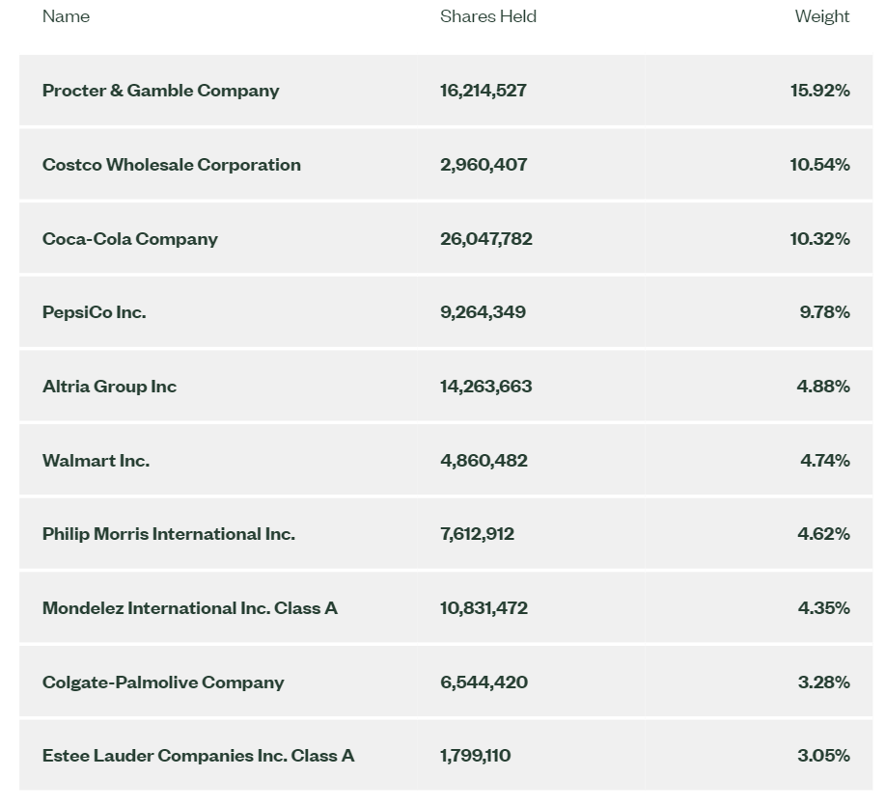This screenshot has height=803, width=885.
Task: Click weight value 3.05%
Action: 824,756
